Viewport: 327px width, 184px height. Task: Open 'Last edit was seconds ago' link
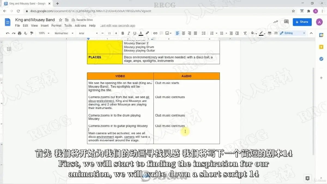pos(117,26)
